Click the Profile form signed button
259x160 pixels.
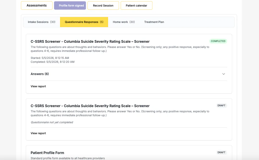click(70, 5)
